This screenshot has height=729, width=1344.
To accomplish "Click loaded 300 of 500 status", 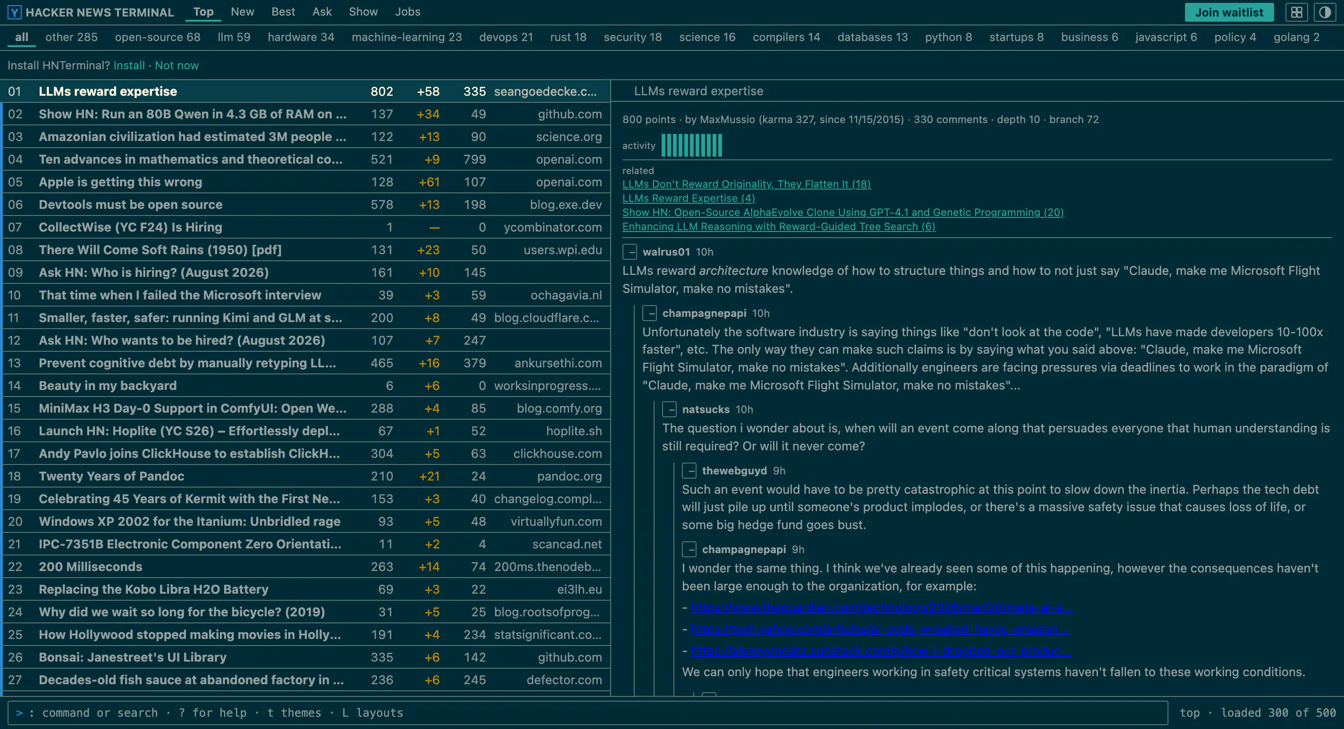I will 1278,713.
